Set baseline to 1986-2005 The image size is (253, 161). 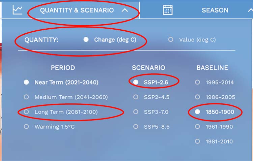(x=198, y=97)
